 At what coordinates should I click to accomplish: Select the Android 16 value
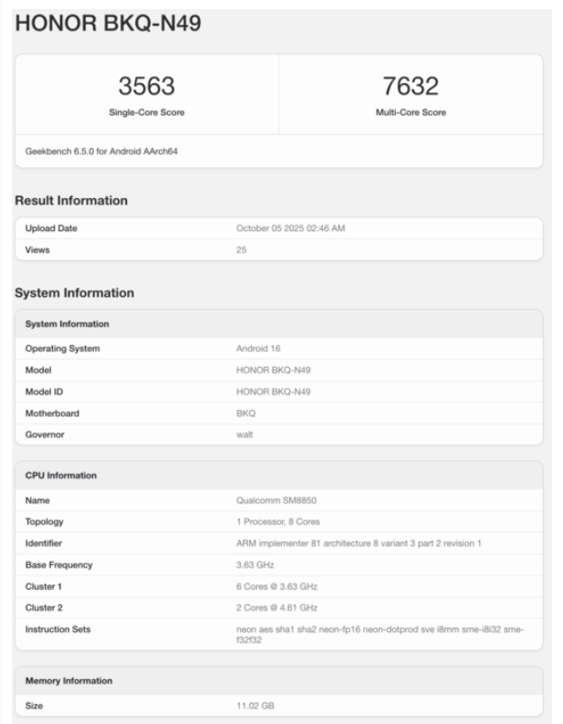click(258, 349)
